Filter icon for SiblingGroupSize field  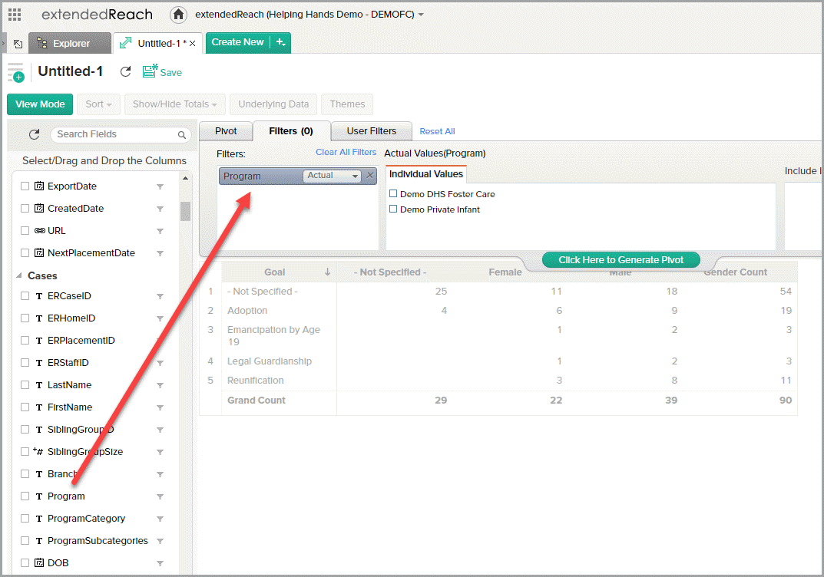tap(160, 452)
